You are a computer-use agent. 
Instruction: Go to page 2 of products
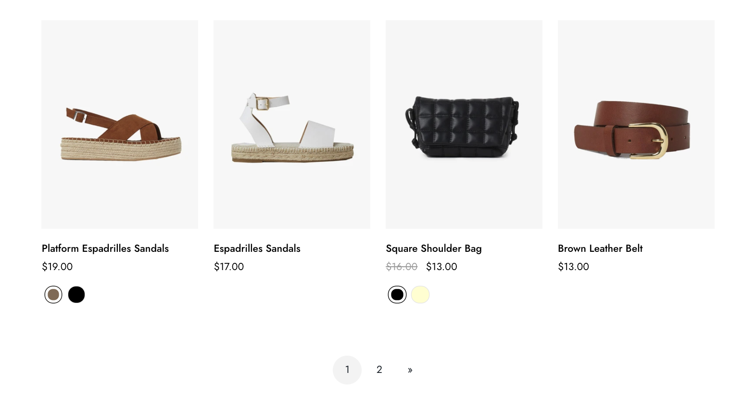(379, 370)
